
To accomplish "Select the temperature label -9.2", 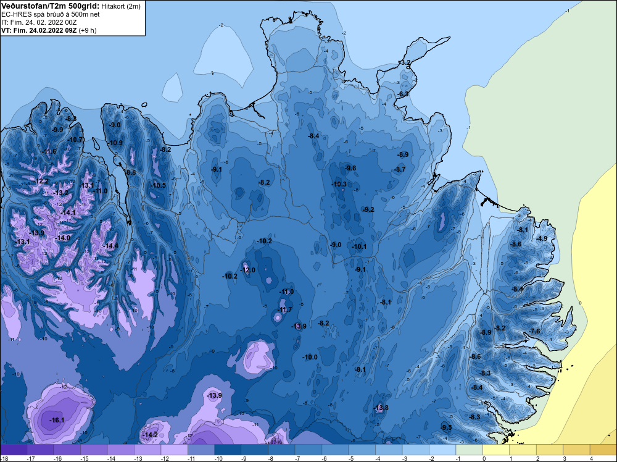I will pos(368,209).
